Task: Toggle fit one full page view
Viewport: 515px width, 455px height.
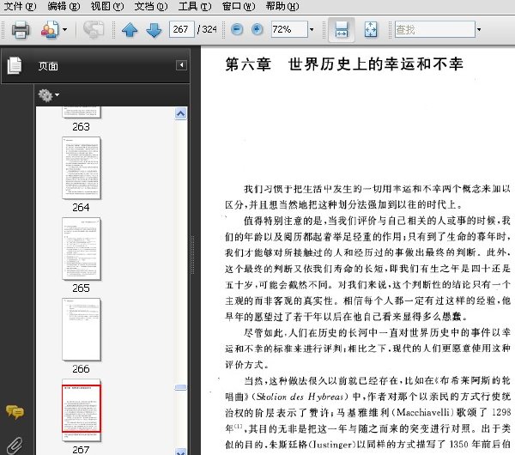Action: [371, 29]
